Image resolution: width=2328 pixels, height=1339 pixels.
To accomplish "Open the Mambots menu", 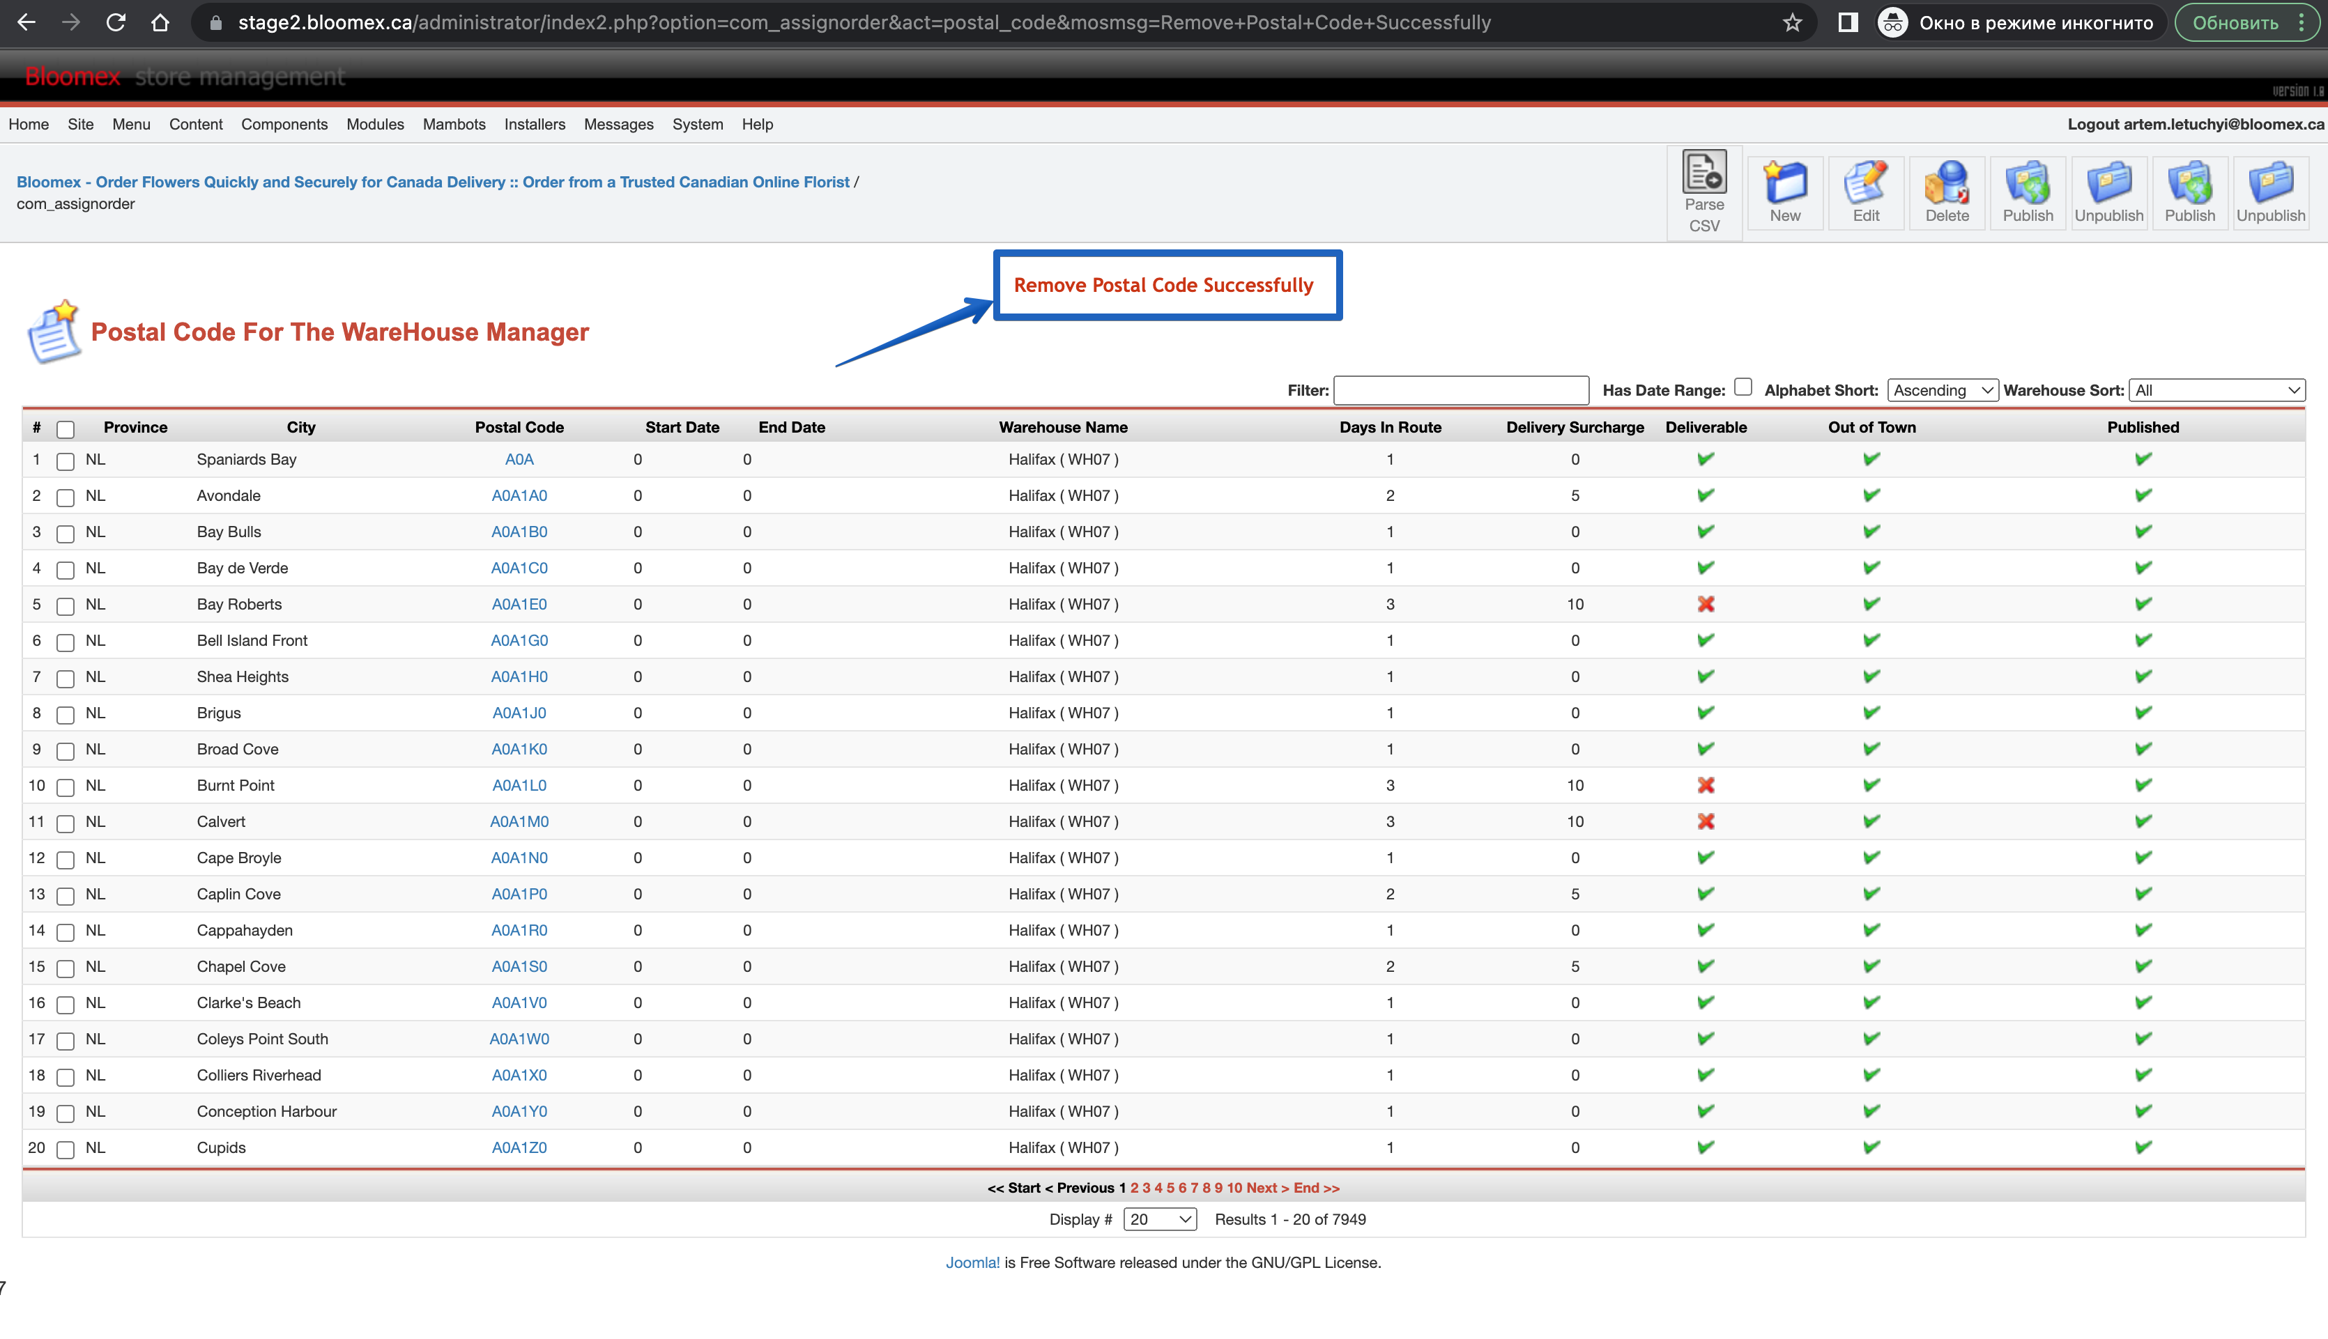I will point(454,124).
